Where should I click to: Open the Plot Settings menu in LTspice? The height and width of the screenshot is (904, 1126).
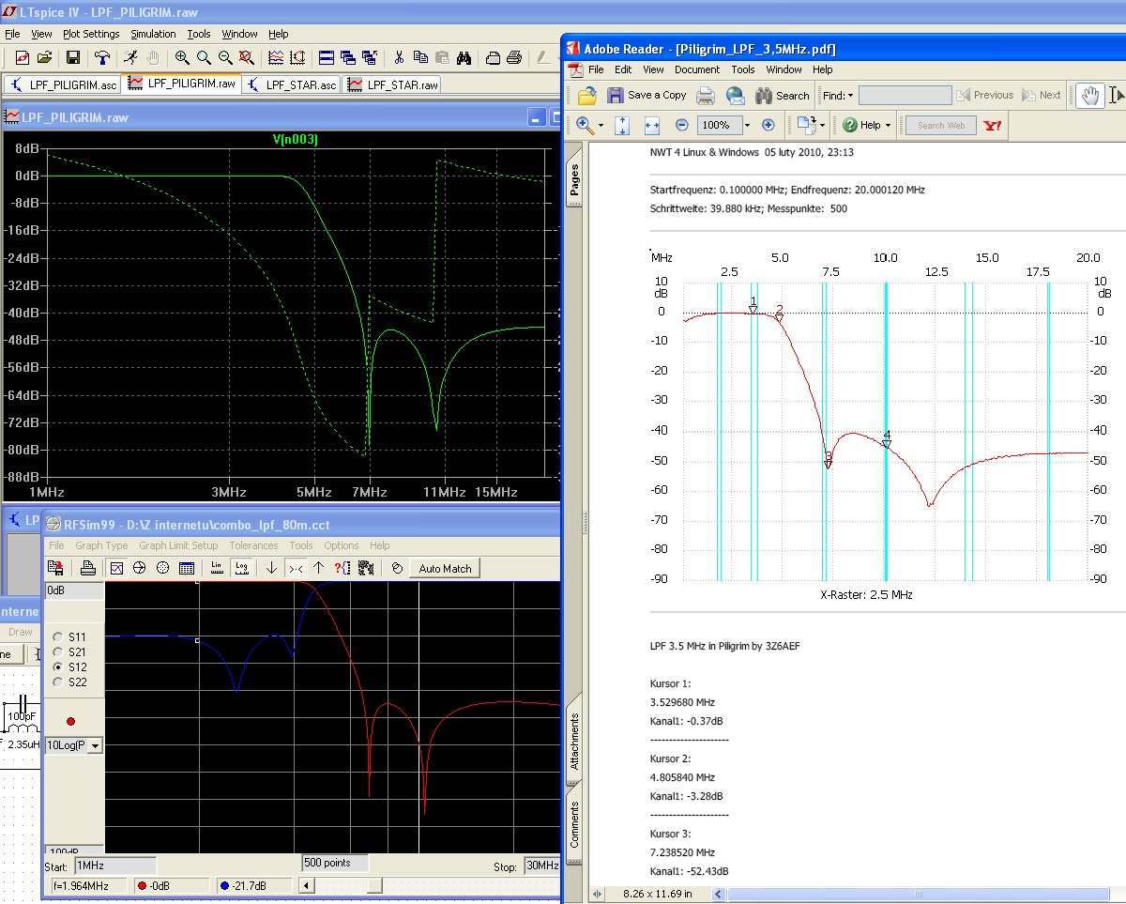[90, 34]
